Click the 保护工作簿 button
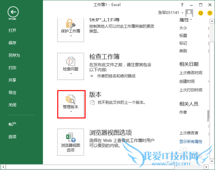 tap(71, 30)
